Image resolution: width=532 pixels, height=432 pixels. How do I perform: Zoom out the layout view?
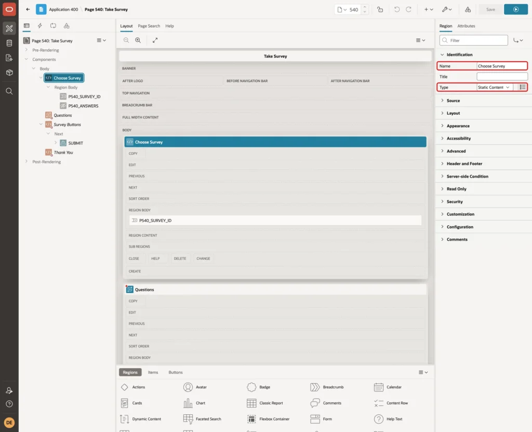pyautogui.click(x=126, y=40)
